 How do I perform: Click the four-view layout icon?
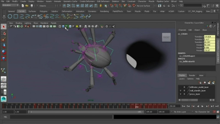[4, 85]
